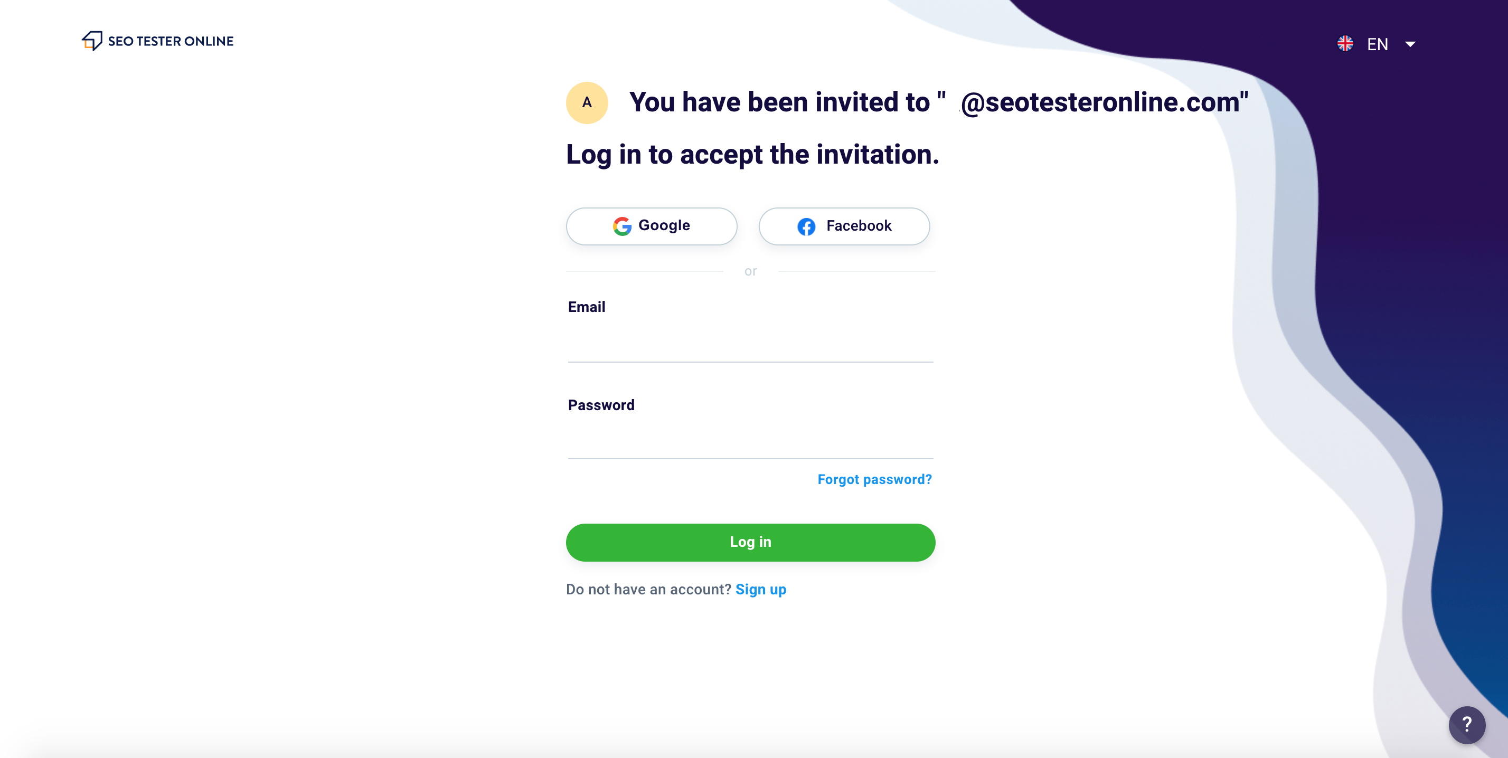Follow the Sign up link

click(760, 590)
